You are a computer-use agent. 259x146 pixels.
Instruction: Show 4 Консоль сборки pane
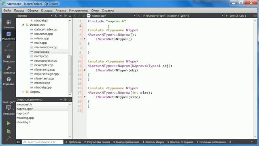tap(153, 142)
